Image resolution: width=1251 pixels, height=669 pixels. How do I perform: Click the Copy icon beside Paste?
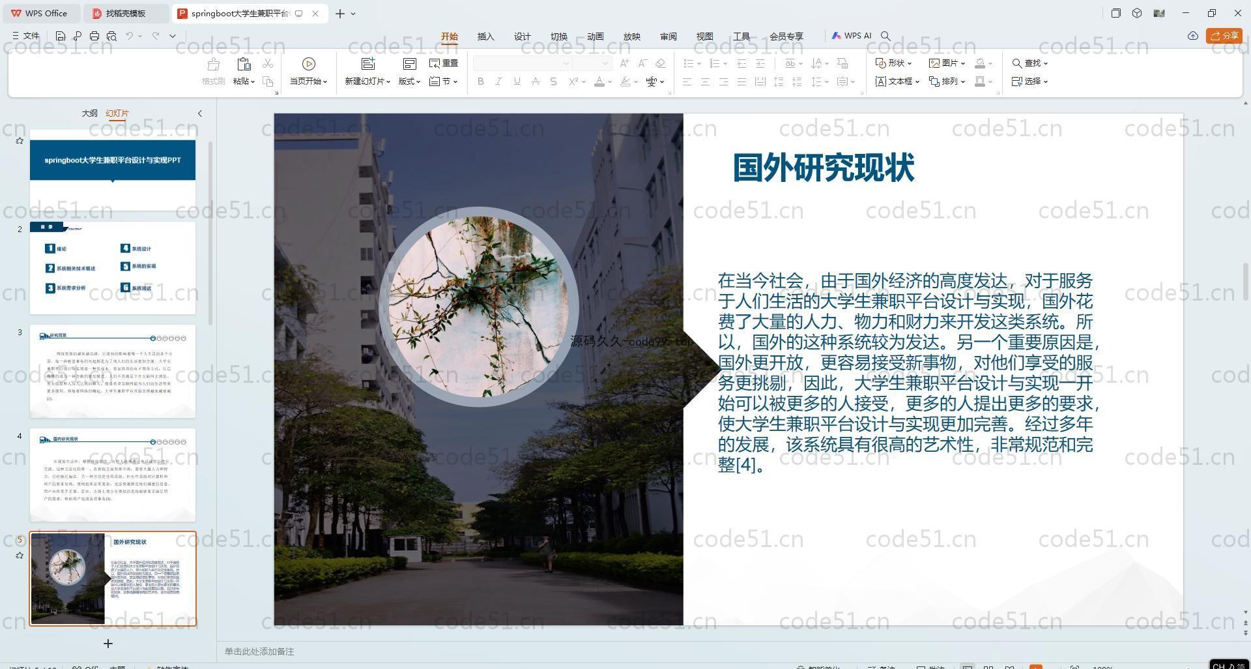(x=268, y=82)
